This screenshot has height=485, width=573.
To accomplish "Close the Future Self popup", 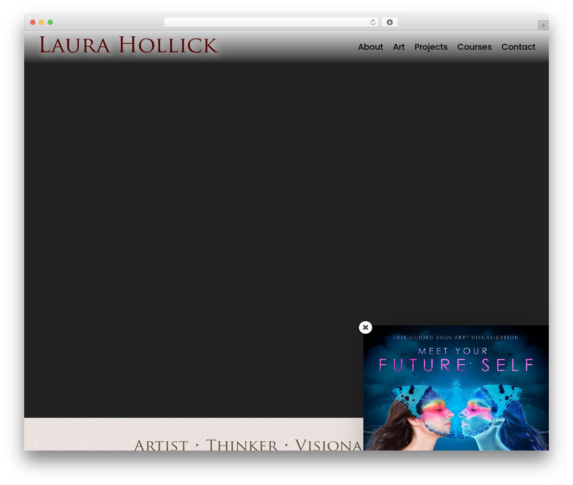I will [x=365, y=328].
